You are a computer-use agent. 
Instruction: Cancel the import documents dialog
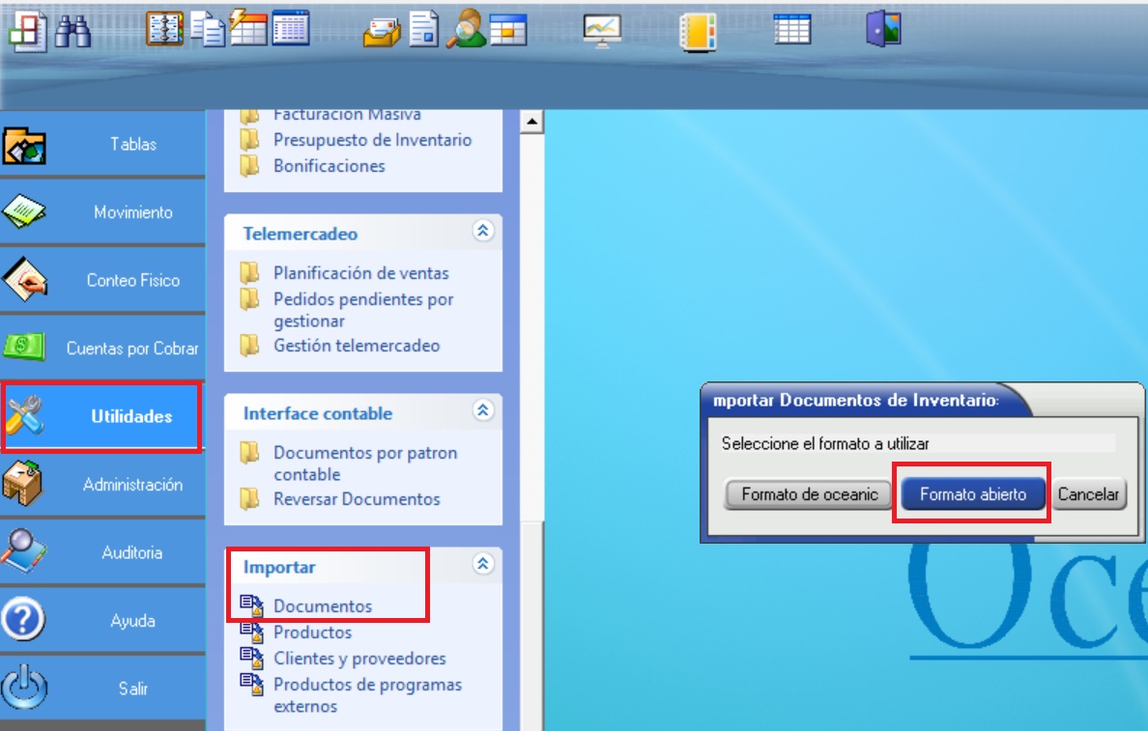coord(1088,494)
